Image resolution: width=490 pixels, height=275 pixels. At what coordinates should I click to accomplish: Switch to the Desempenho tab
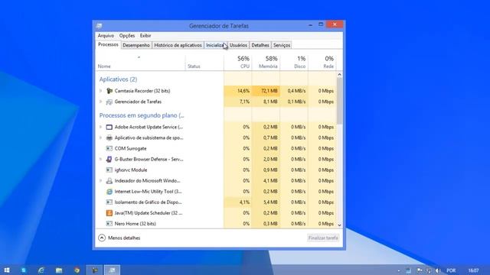click(x=136, y=45)
